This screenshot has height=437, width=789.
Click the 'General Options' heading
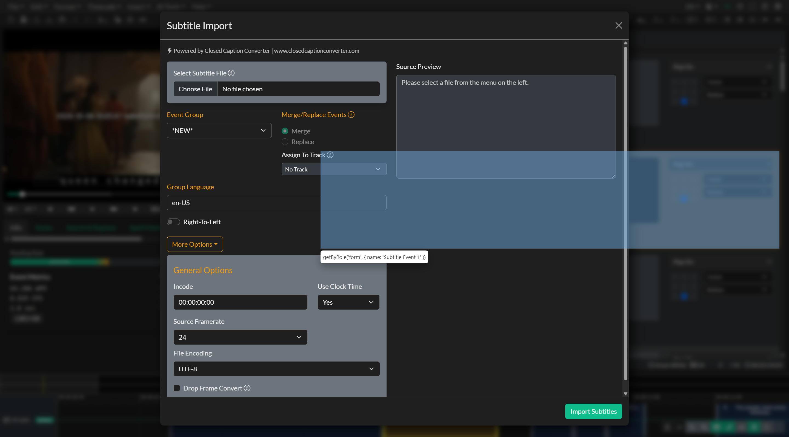203,270
